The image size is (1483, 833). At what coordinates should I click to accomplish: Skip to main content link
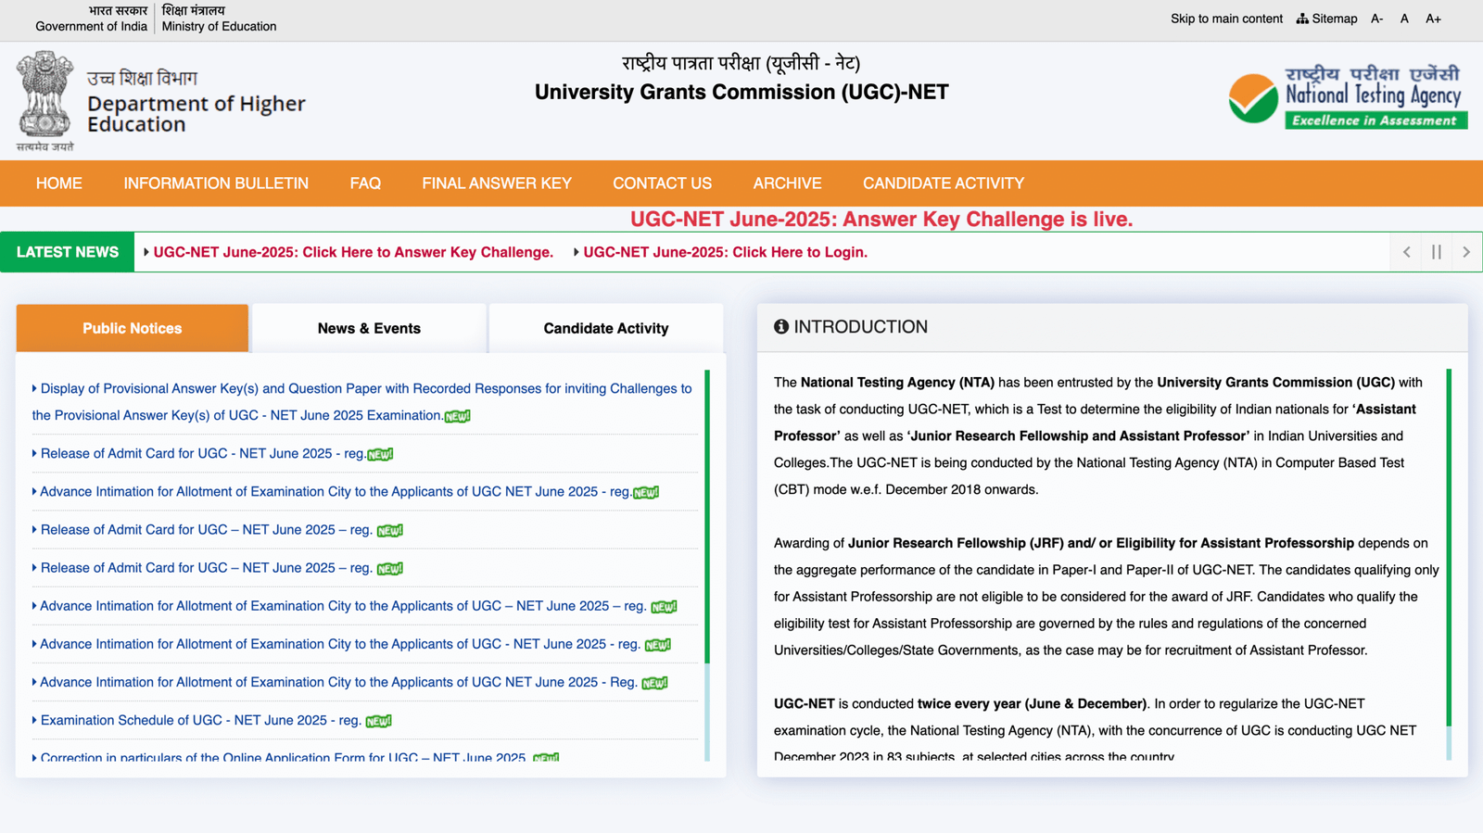(1226, 19)
